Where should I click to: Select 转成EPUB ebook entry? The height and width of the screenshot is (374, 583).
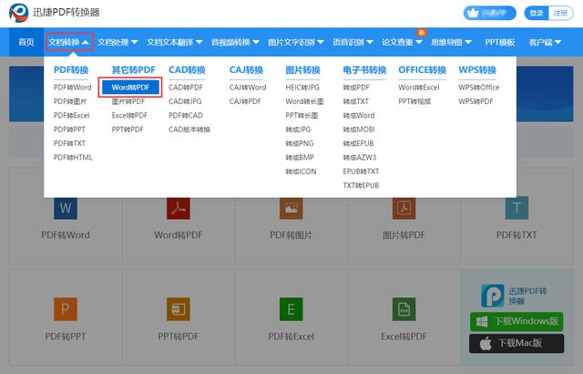point(358,143)
